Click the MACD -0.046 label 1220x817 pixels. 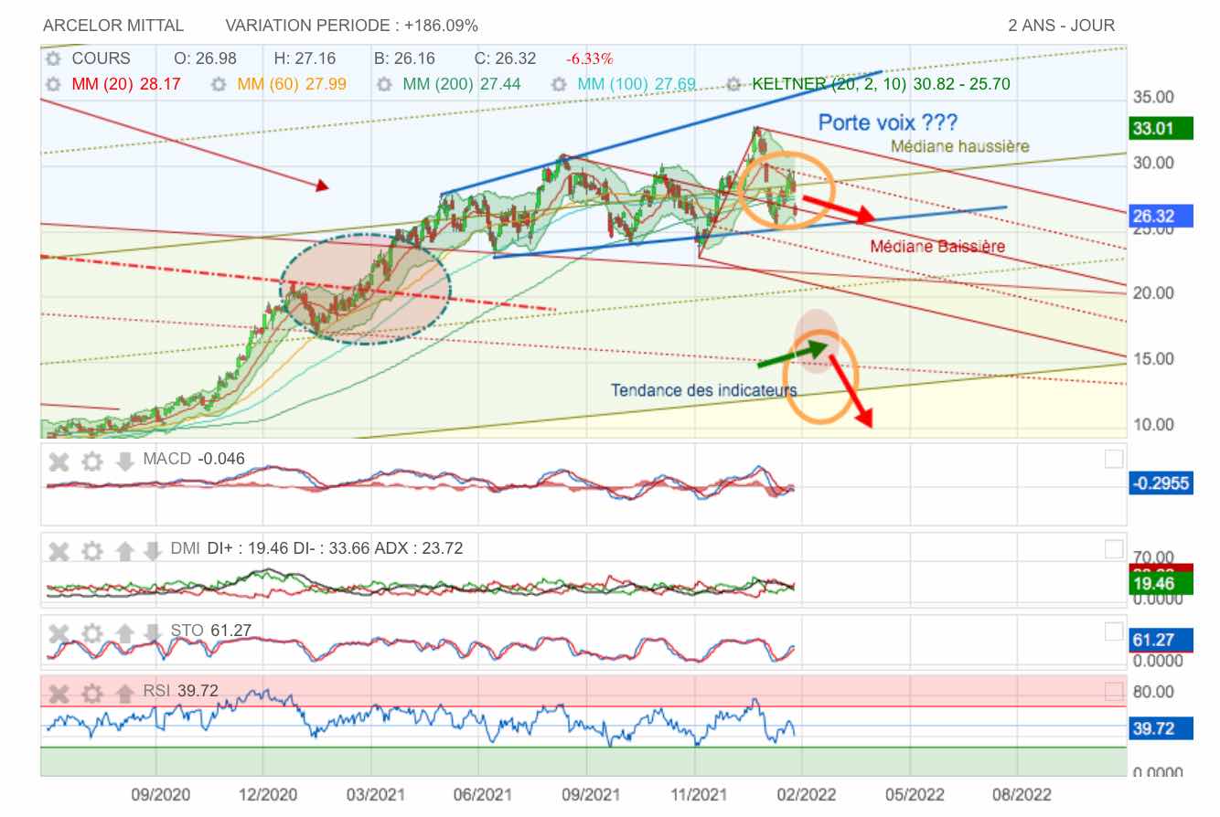tap(194, 458)
